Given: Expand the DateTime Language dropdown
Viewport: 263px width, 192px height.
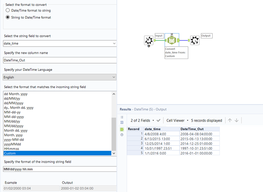Looking at the screenshot, I should (x=60, y=77).
